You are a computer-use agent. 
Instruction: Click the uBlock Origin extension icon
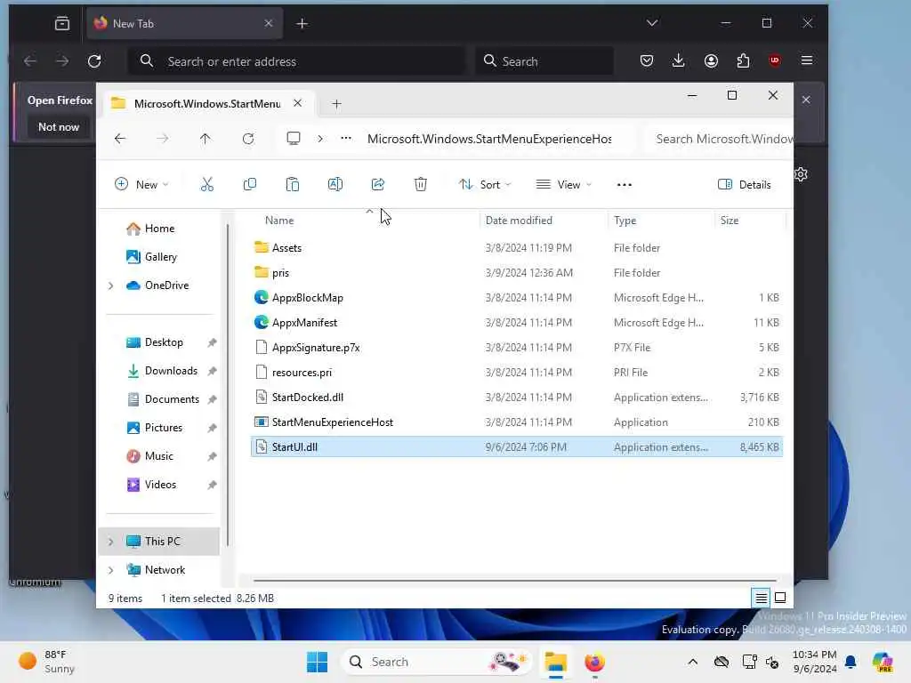tap(775, 60)
